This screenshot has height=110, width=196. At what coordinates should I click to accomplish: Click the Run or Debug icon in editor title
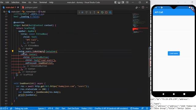[x=137, y=7]
